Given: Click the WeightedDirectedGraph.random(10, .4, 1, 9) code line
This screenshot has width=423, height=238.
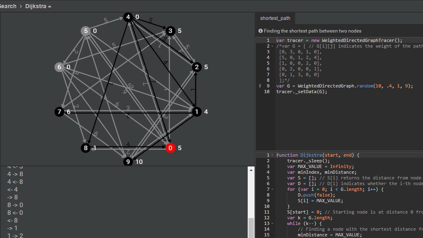Looking at the screenshot, I should click(x=344, y=86).
